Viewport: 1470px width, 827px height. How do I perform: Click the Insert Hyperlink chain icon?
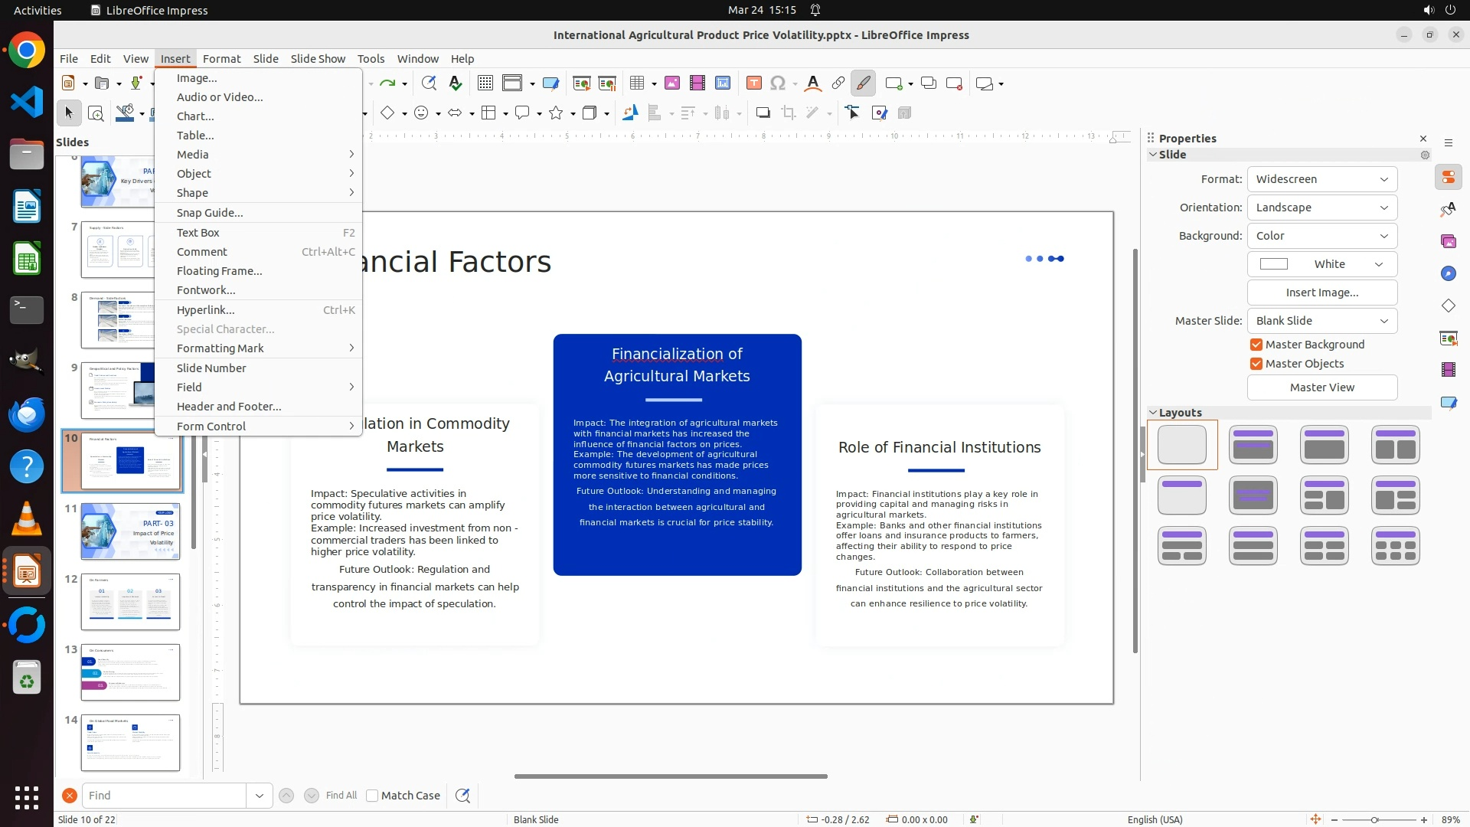[x=838, y=83]
